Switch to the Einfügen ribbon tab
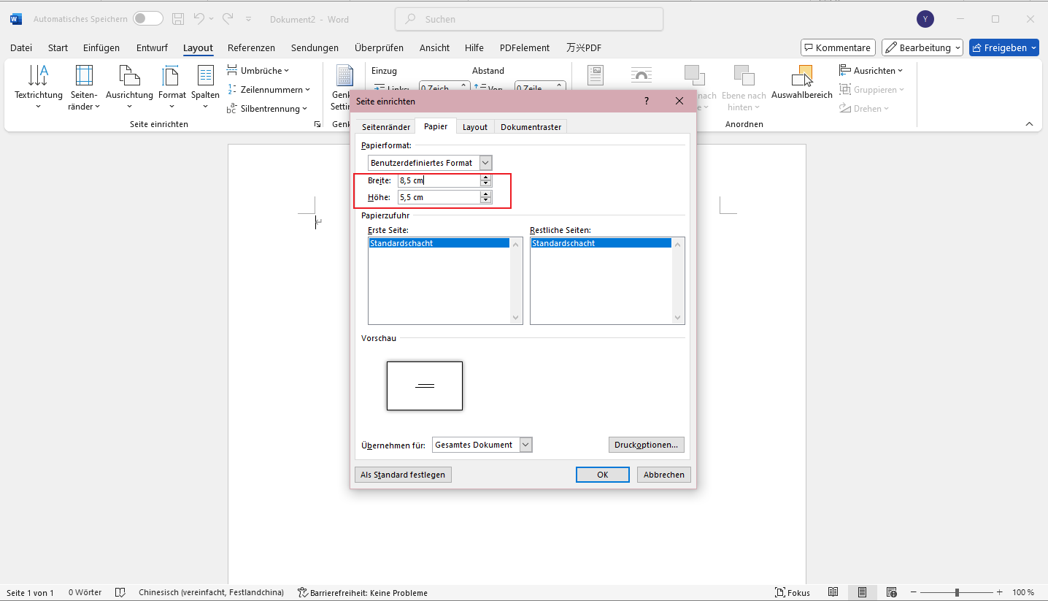Image resolution: width=1048 pixels, height=601 pixels. point(101,47)
